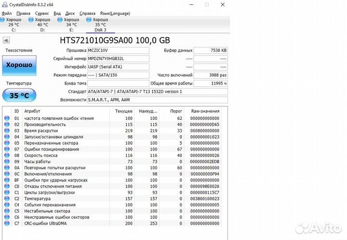Click the Возможности field S.M.A.R.T., APM, AAM

click(x=158, y=100)
